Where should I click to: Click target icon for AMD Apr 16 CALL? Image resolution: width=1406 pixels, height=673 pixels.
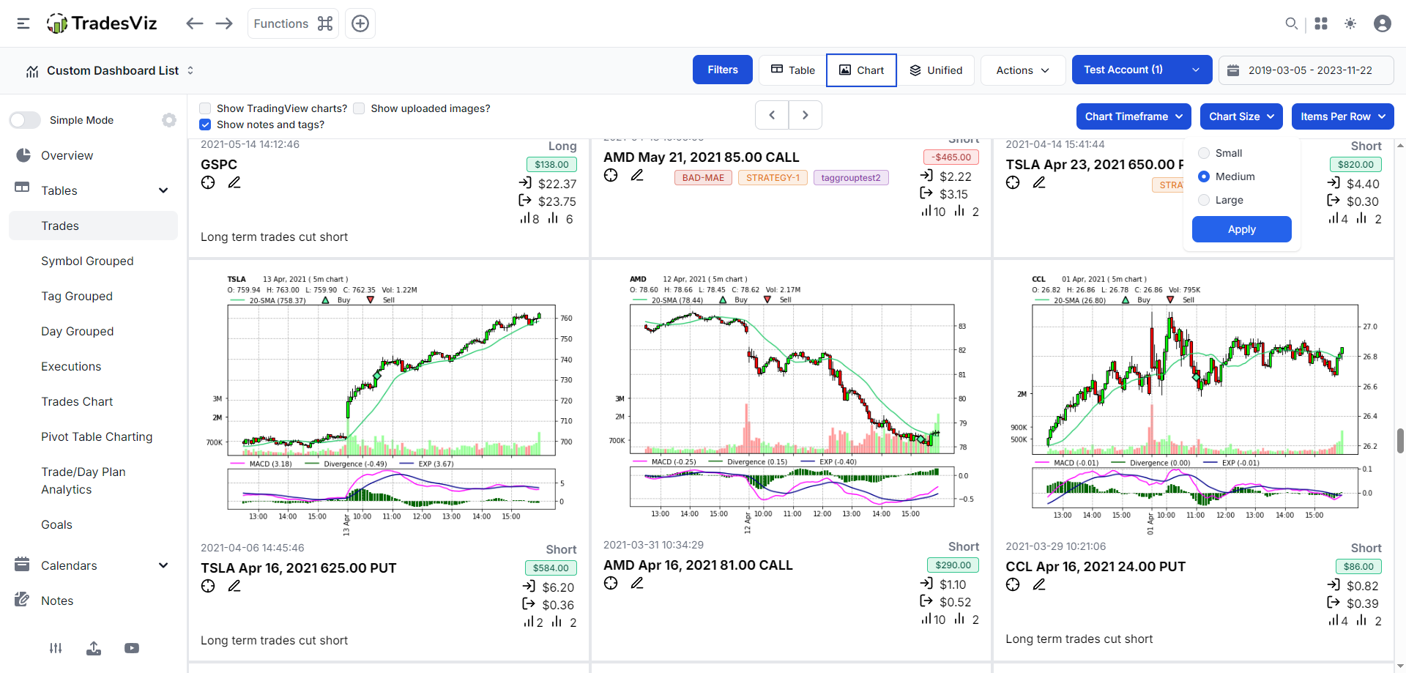(611, 583)
